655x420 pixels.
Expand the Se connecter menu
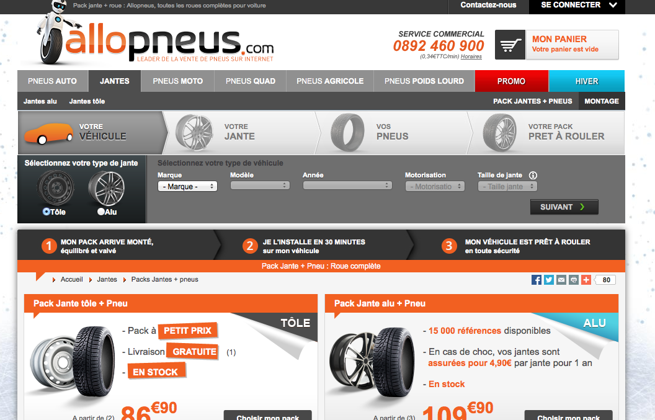coord(577,6)
